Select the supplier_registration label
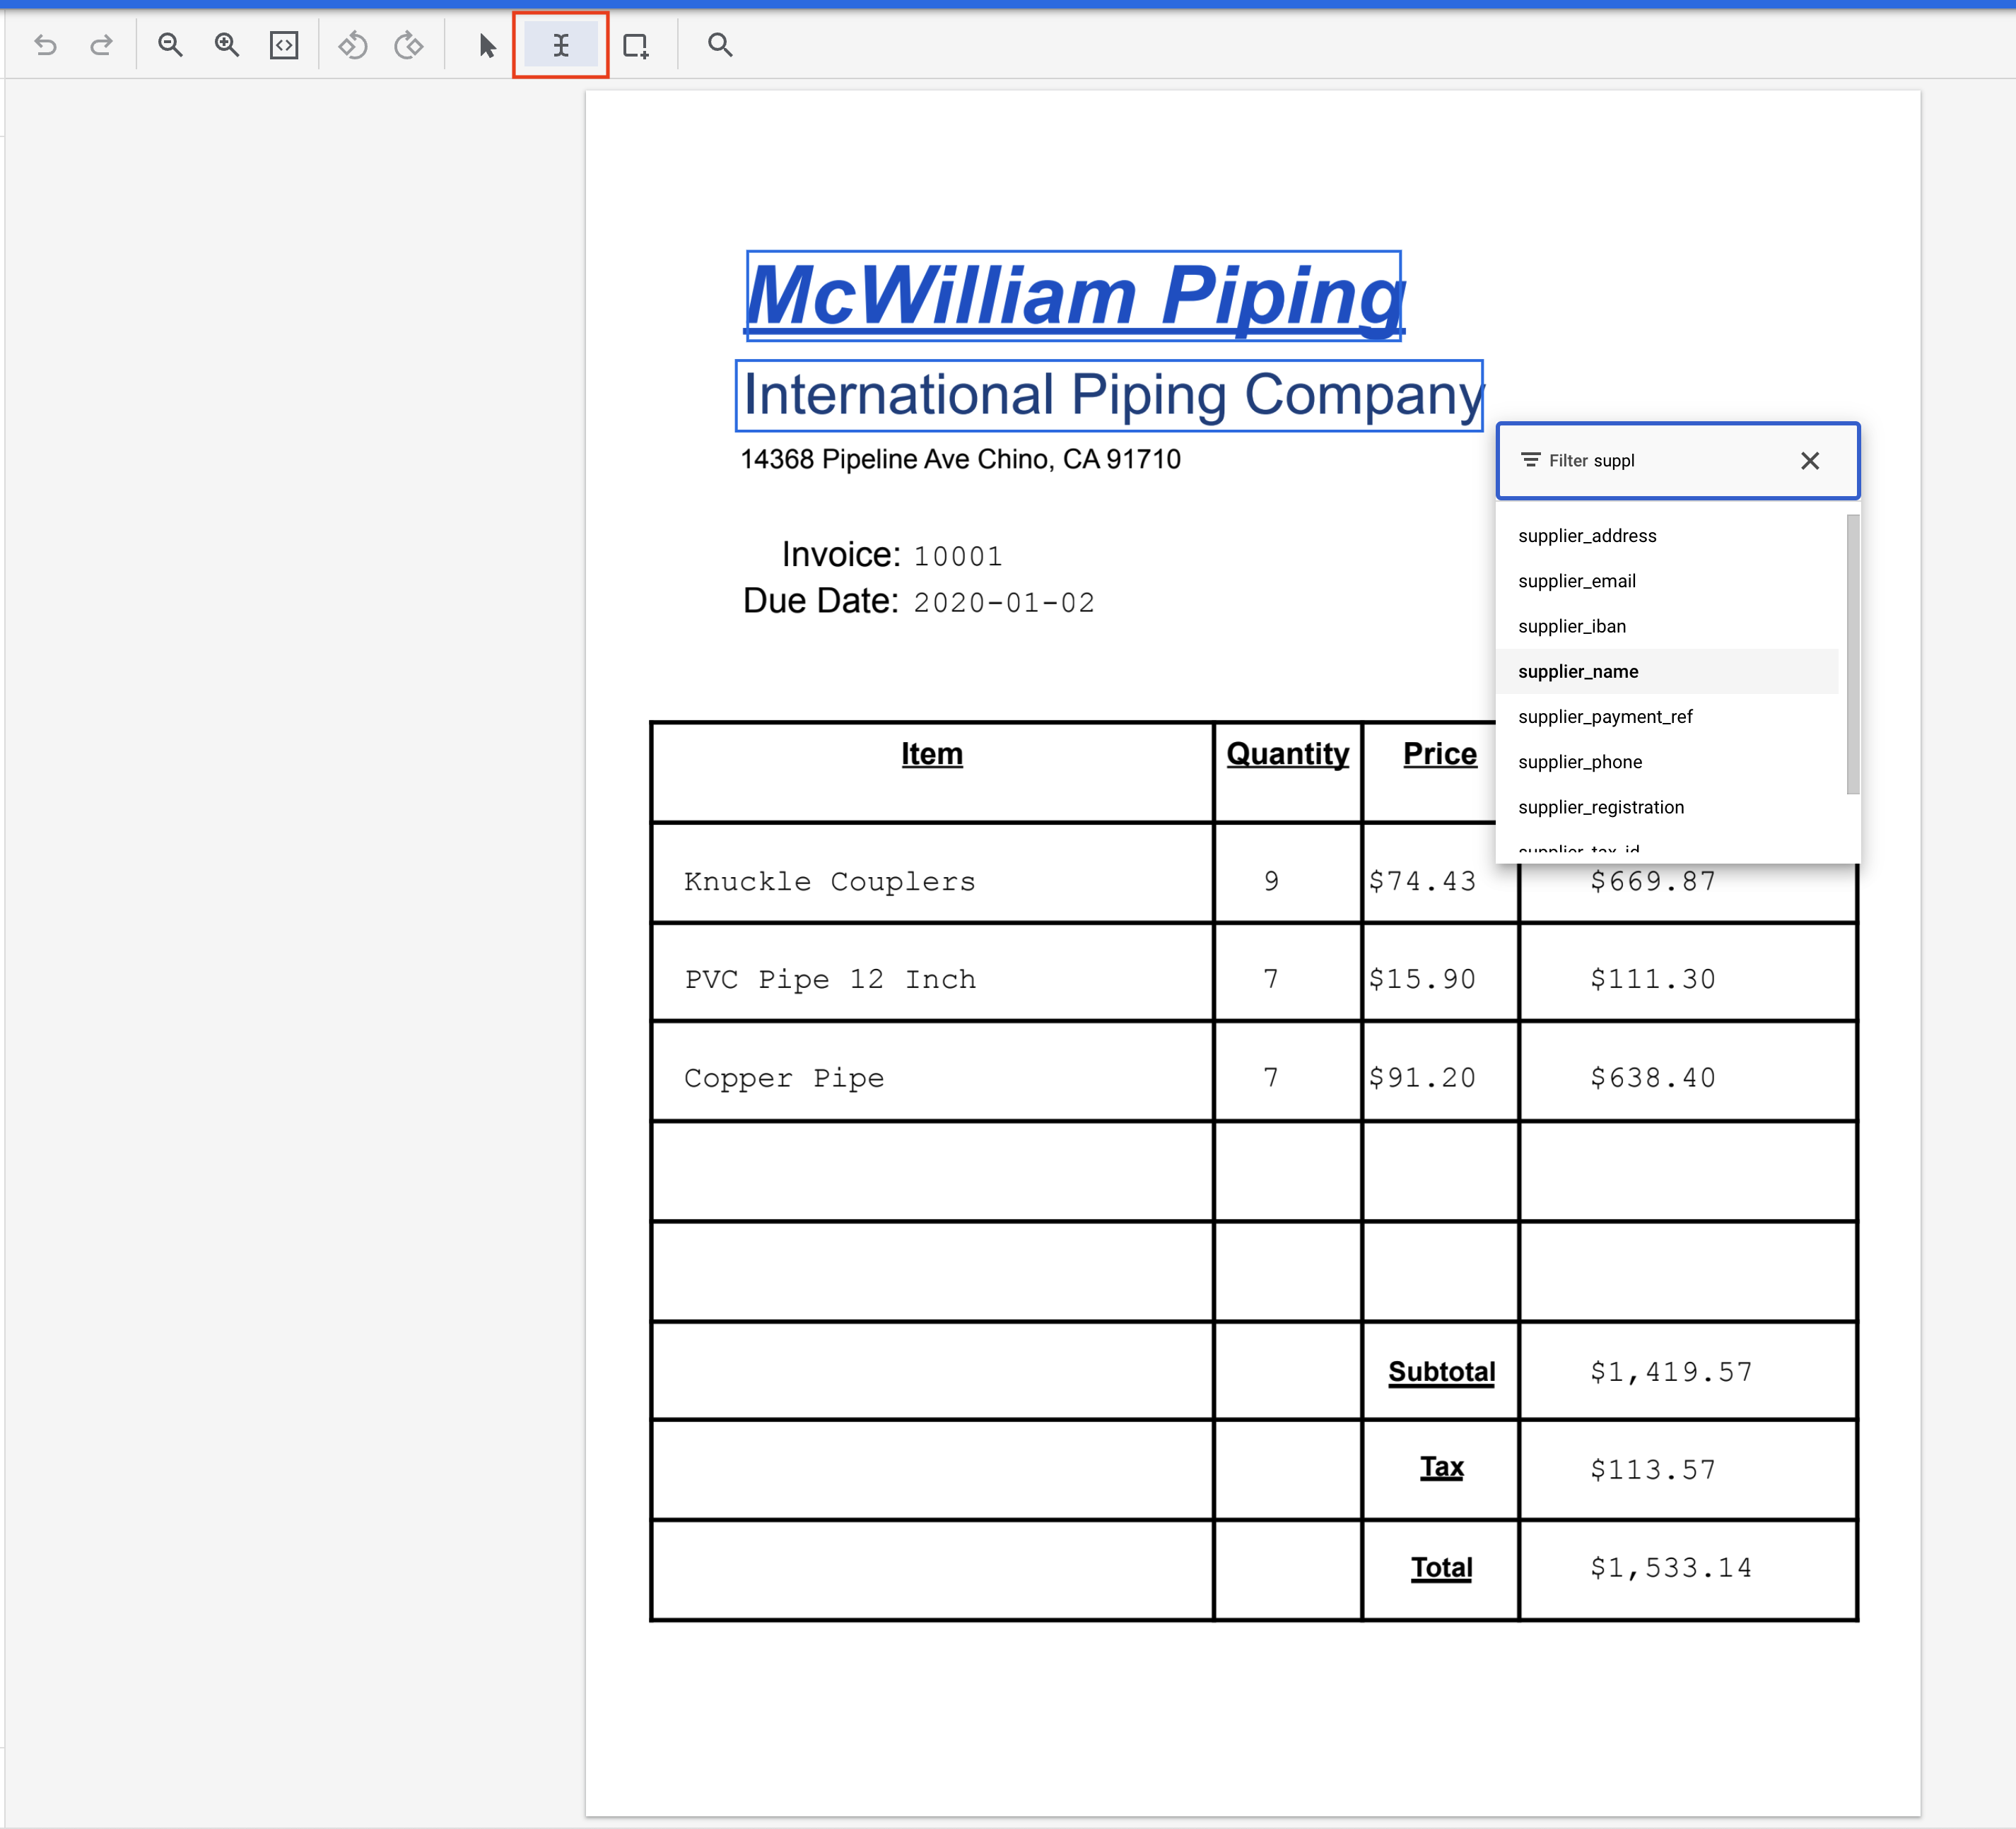The height and width of the screenshot is (1829, 2016). click(1601, 807)
